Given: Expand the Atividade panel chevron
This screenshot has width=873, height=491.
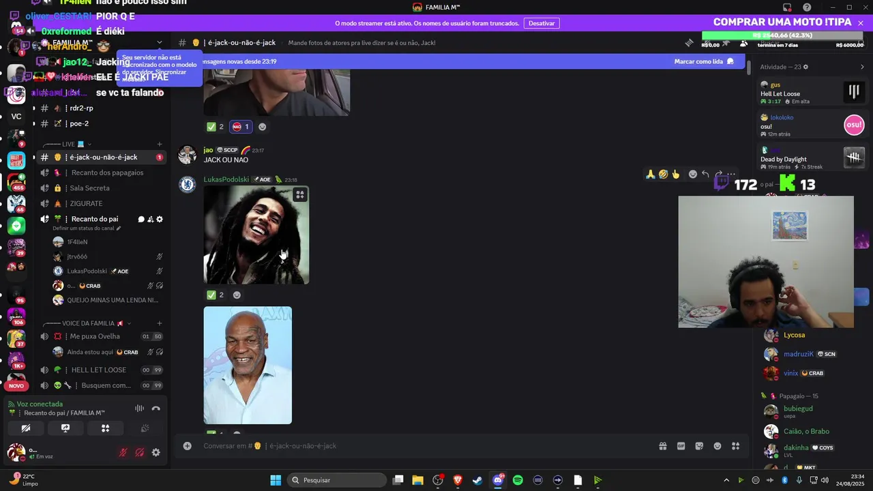Looking at the screenshot, I should [x=862, y=67].
